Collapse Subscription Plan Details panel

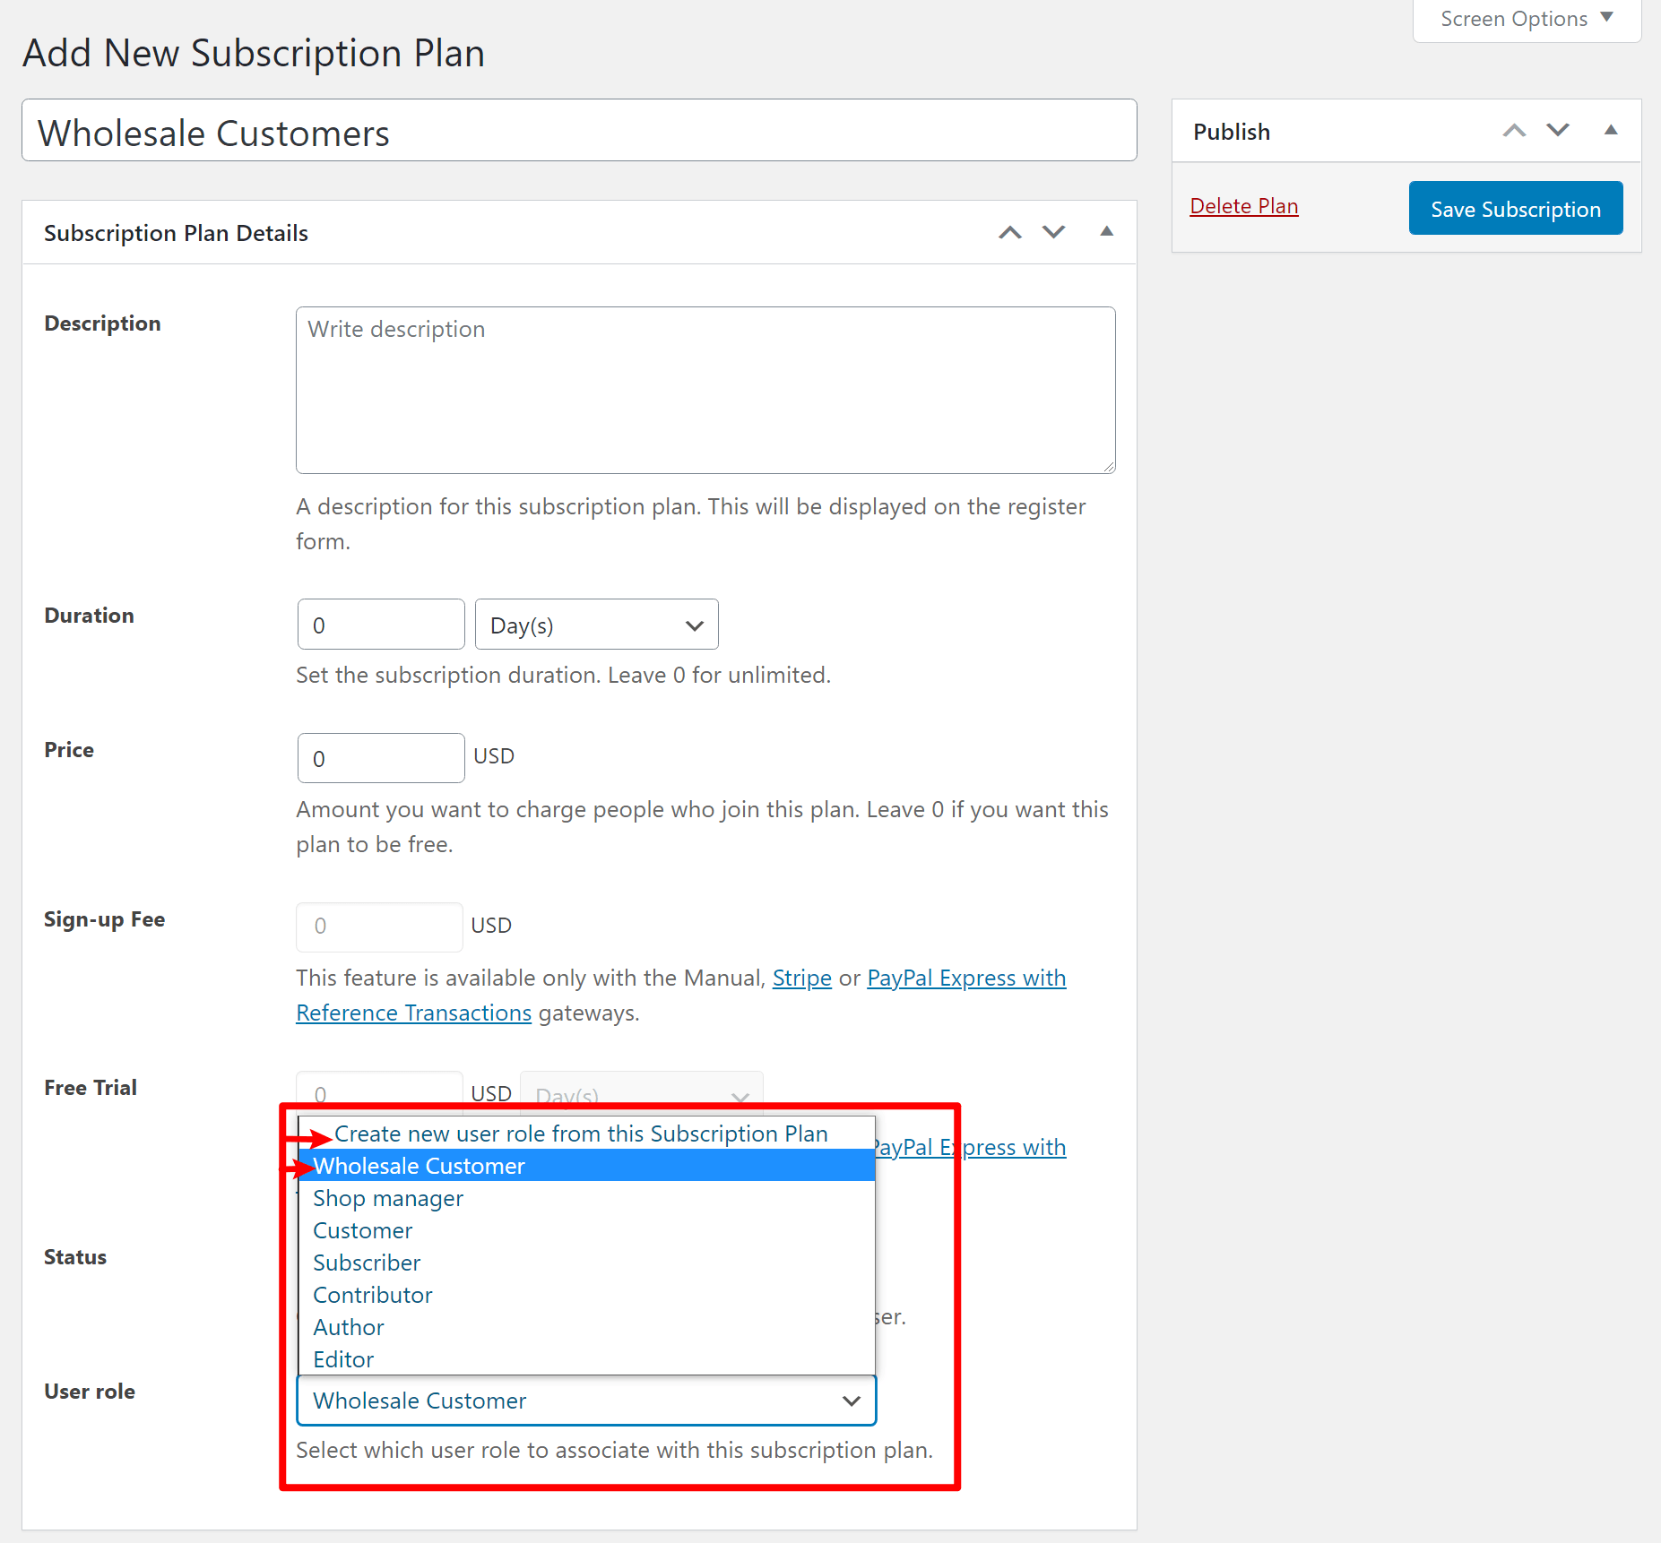pyautogui.click(x=1106, y=233)
